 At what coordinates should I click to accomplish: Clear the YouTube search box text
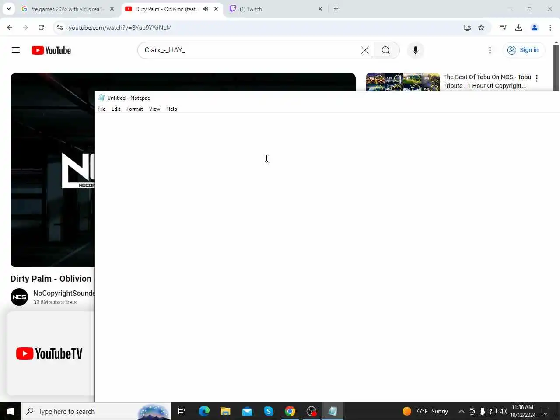364,50
